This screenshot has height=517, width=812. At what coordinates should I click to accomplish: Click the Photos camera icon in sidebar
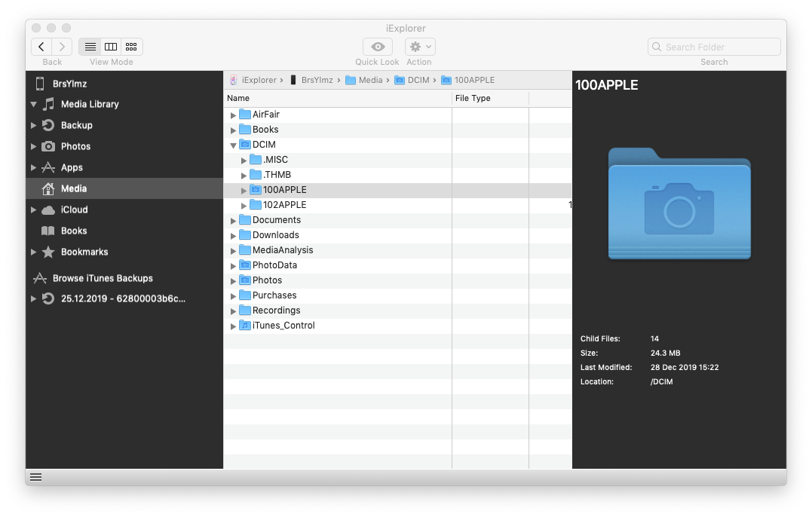point(48,146)
